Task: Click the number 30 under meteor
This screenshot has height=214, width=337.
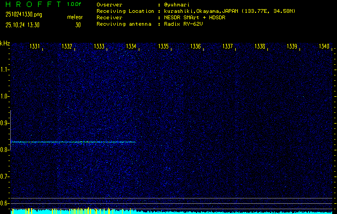Action: coord(78,25)
